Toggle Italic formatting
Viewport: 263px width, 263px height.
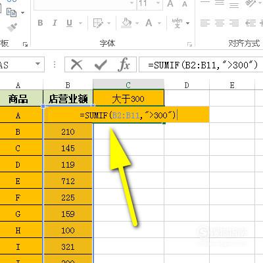pos(55,23)
